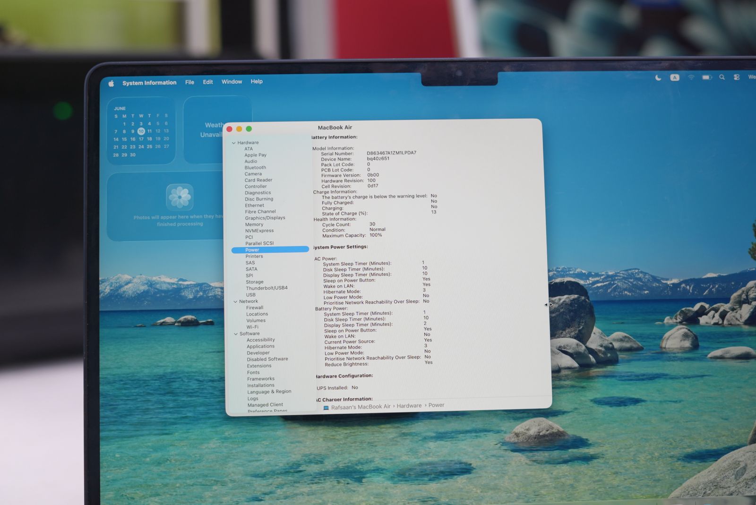This screenshot has width=756, height=505.
Task: Select the highlighted Power item
Action: (x=270, y=249)
